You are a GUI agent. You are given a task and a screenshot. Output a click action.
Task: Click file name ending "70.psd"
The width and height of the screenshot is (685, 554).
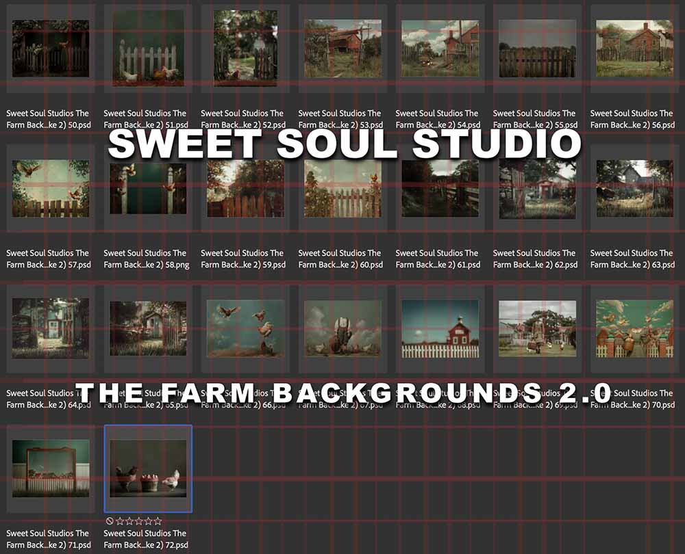click(632, 399)
